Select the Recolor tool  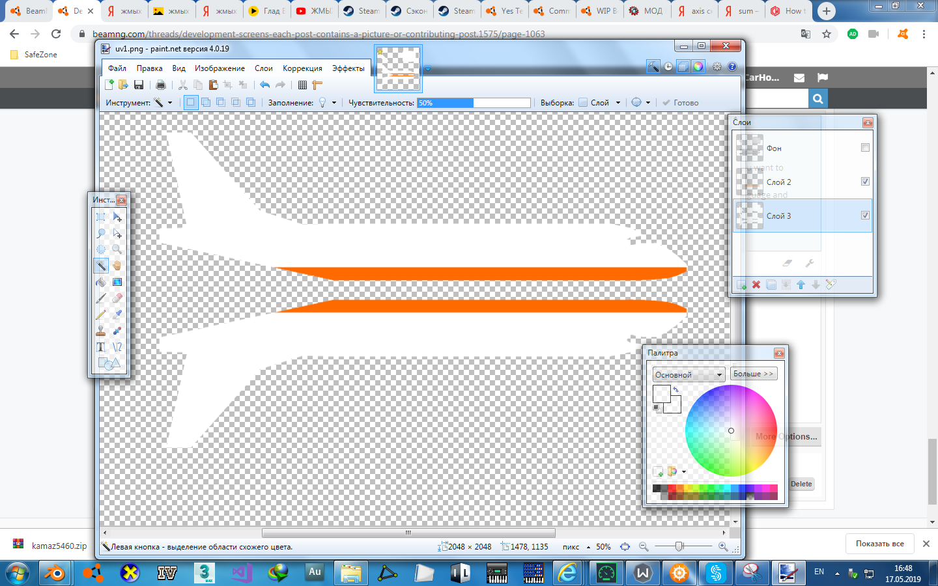click(117, 331)
